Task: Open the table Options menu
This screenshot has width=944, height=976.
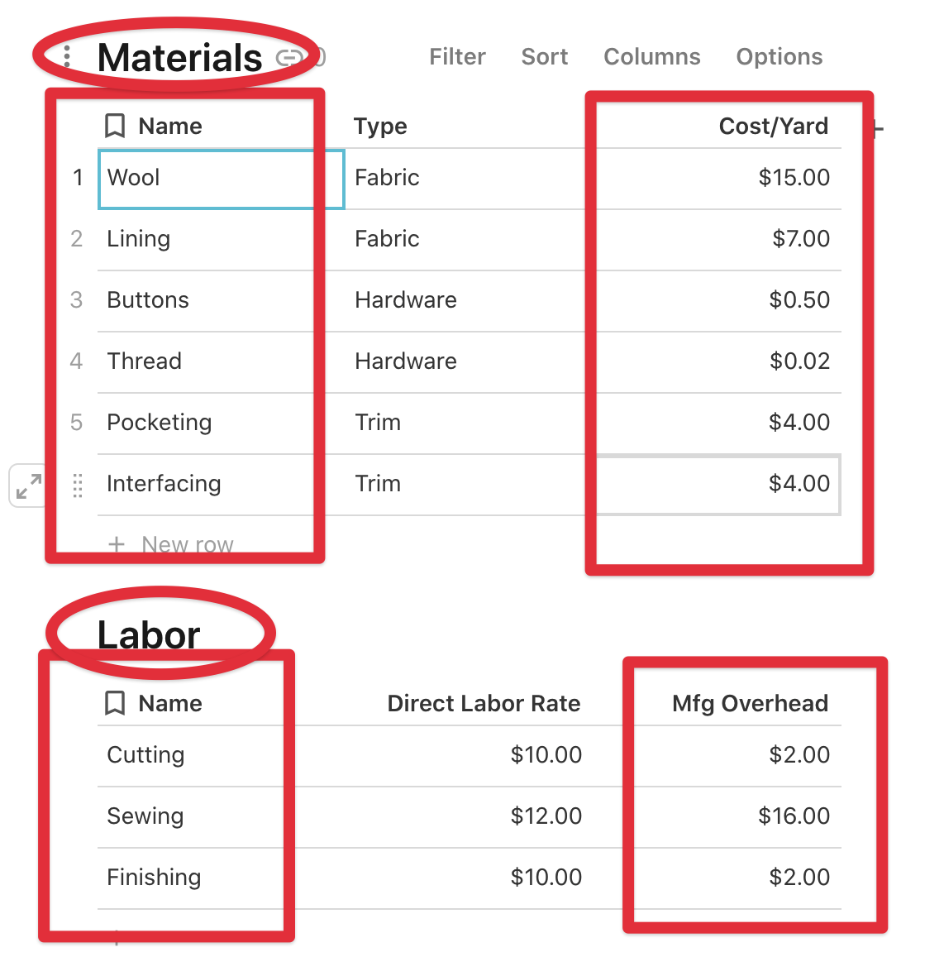Action: pos(779,56)
